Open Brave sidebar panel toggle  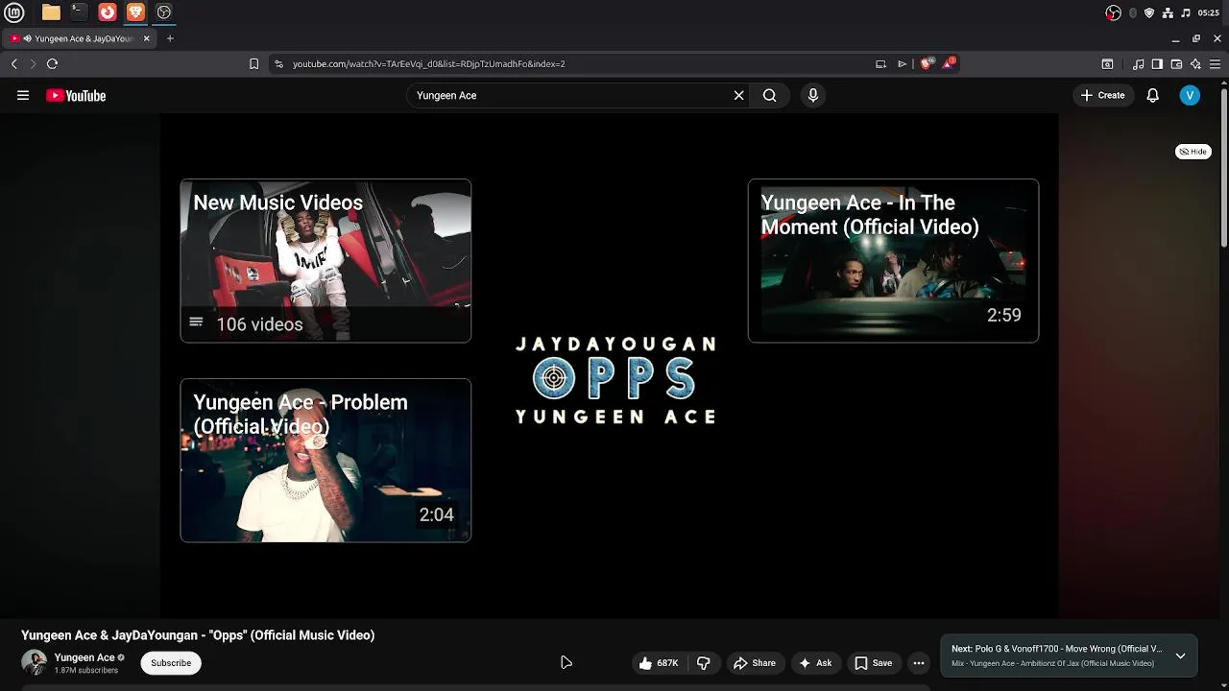[x=1157, y=63]
